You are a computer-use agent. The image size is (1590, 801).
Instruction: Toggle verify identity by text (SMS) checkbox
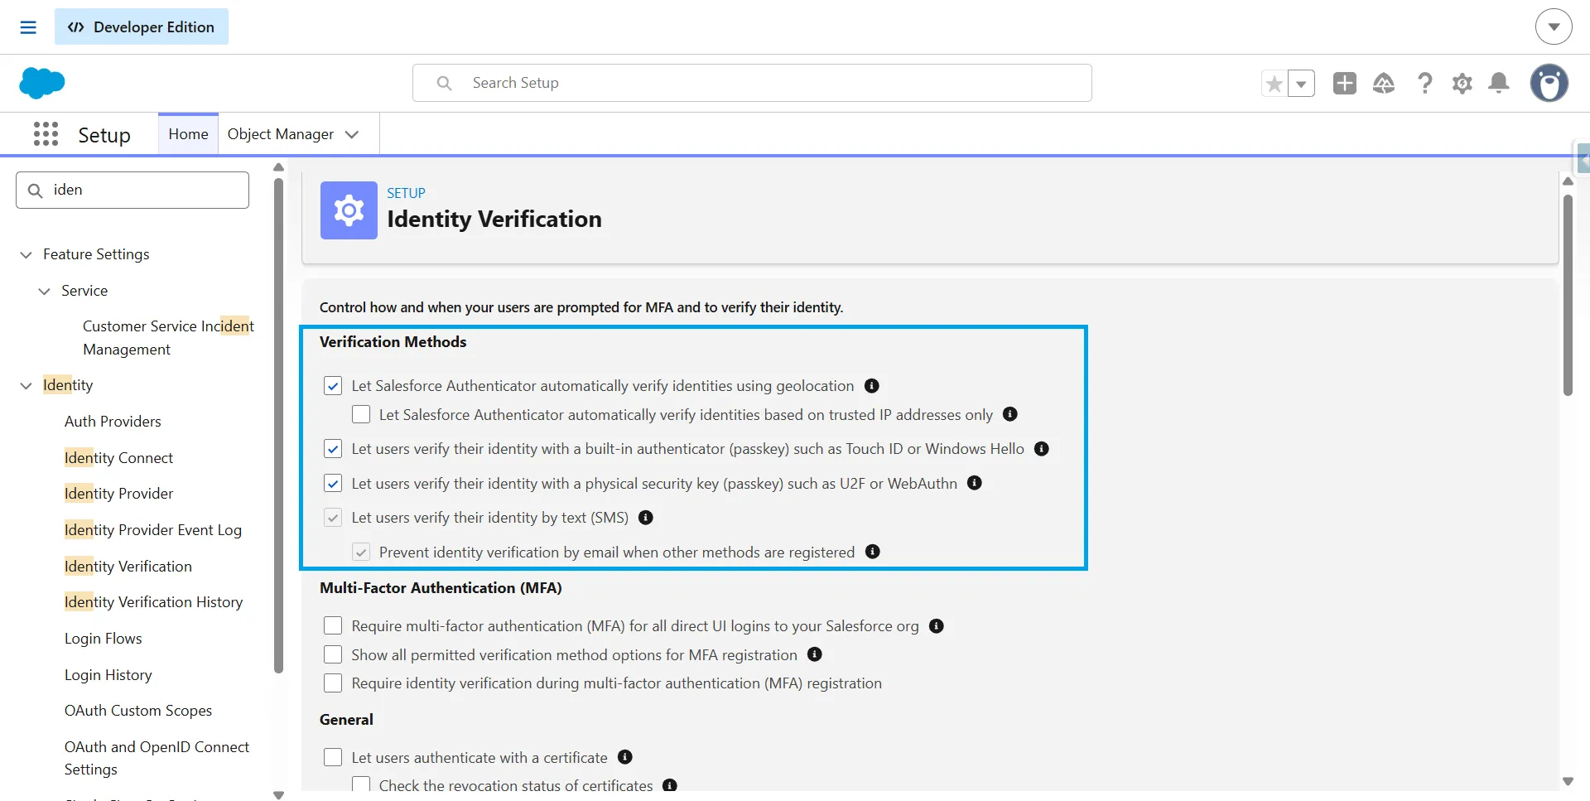click(x=333, y=518)
